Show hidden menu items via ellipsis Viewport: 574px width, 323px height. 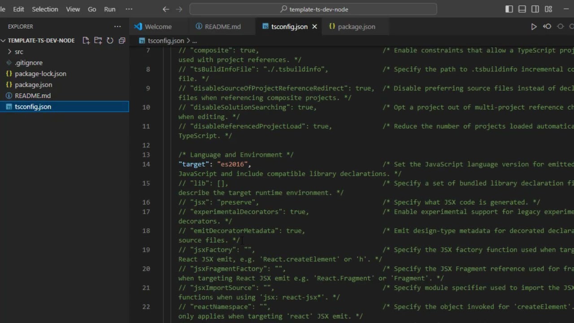click(129, 9)
